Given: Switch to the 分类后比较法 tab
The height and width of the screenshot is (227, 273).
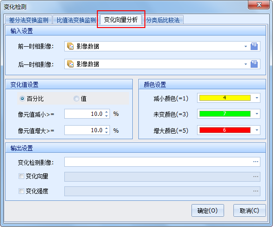Looking at the screenshot, I should (x=163, y=20).
